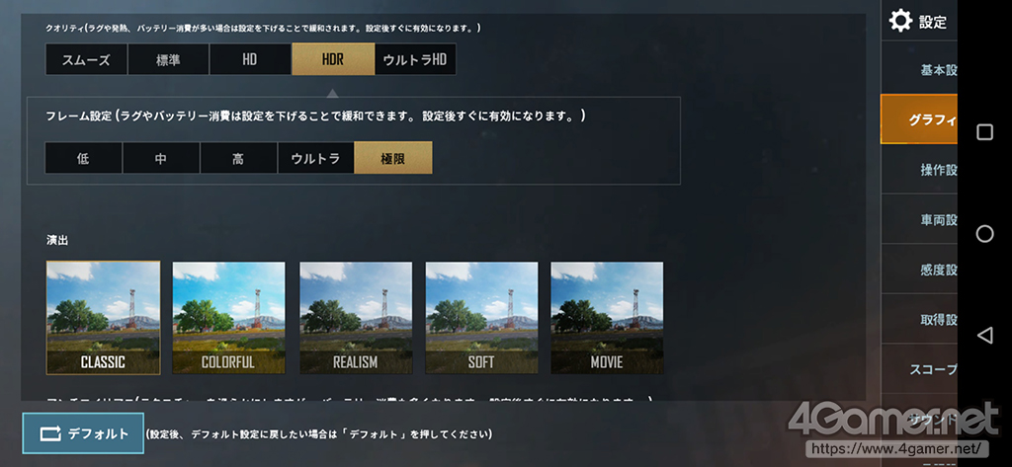The width and height of the screenshot is (1012, 467).
Task: Select ウルトラHD graphics quality
Action: tap(415, 60)
